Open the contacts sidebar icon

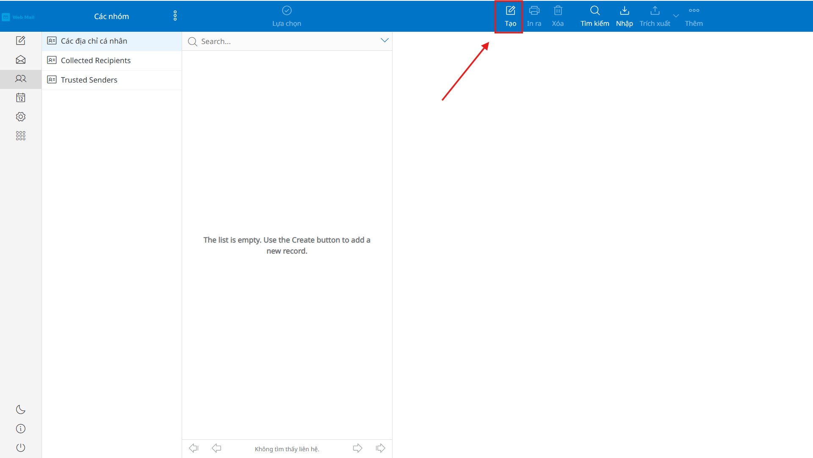click(20, 79)
